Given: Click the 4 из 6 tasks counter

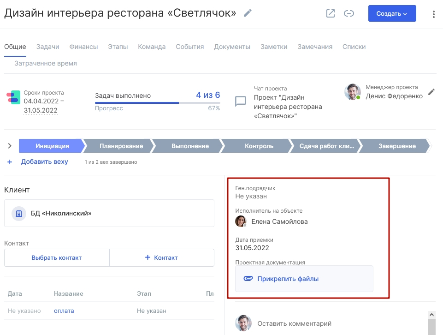Looking at the screenshot, I should (208, 95).
